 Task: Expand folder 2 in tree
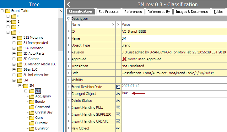click(8, 27)
